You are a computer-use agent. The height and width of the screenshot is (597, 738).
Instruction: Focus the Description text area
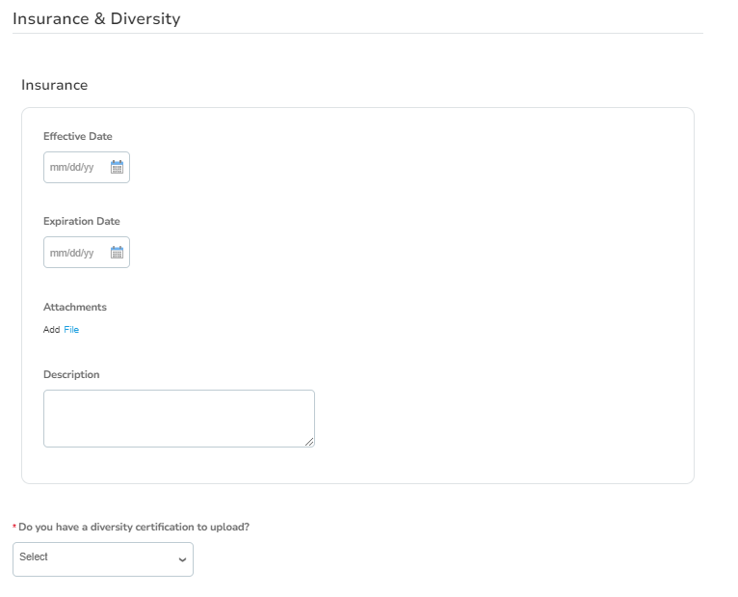(179, 419)
